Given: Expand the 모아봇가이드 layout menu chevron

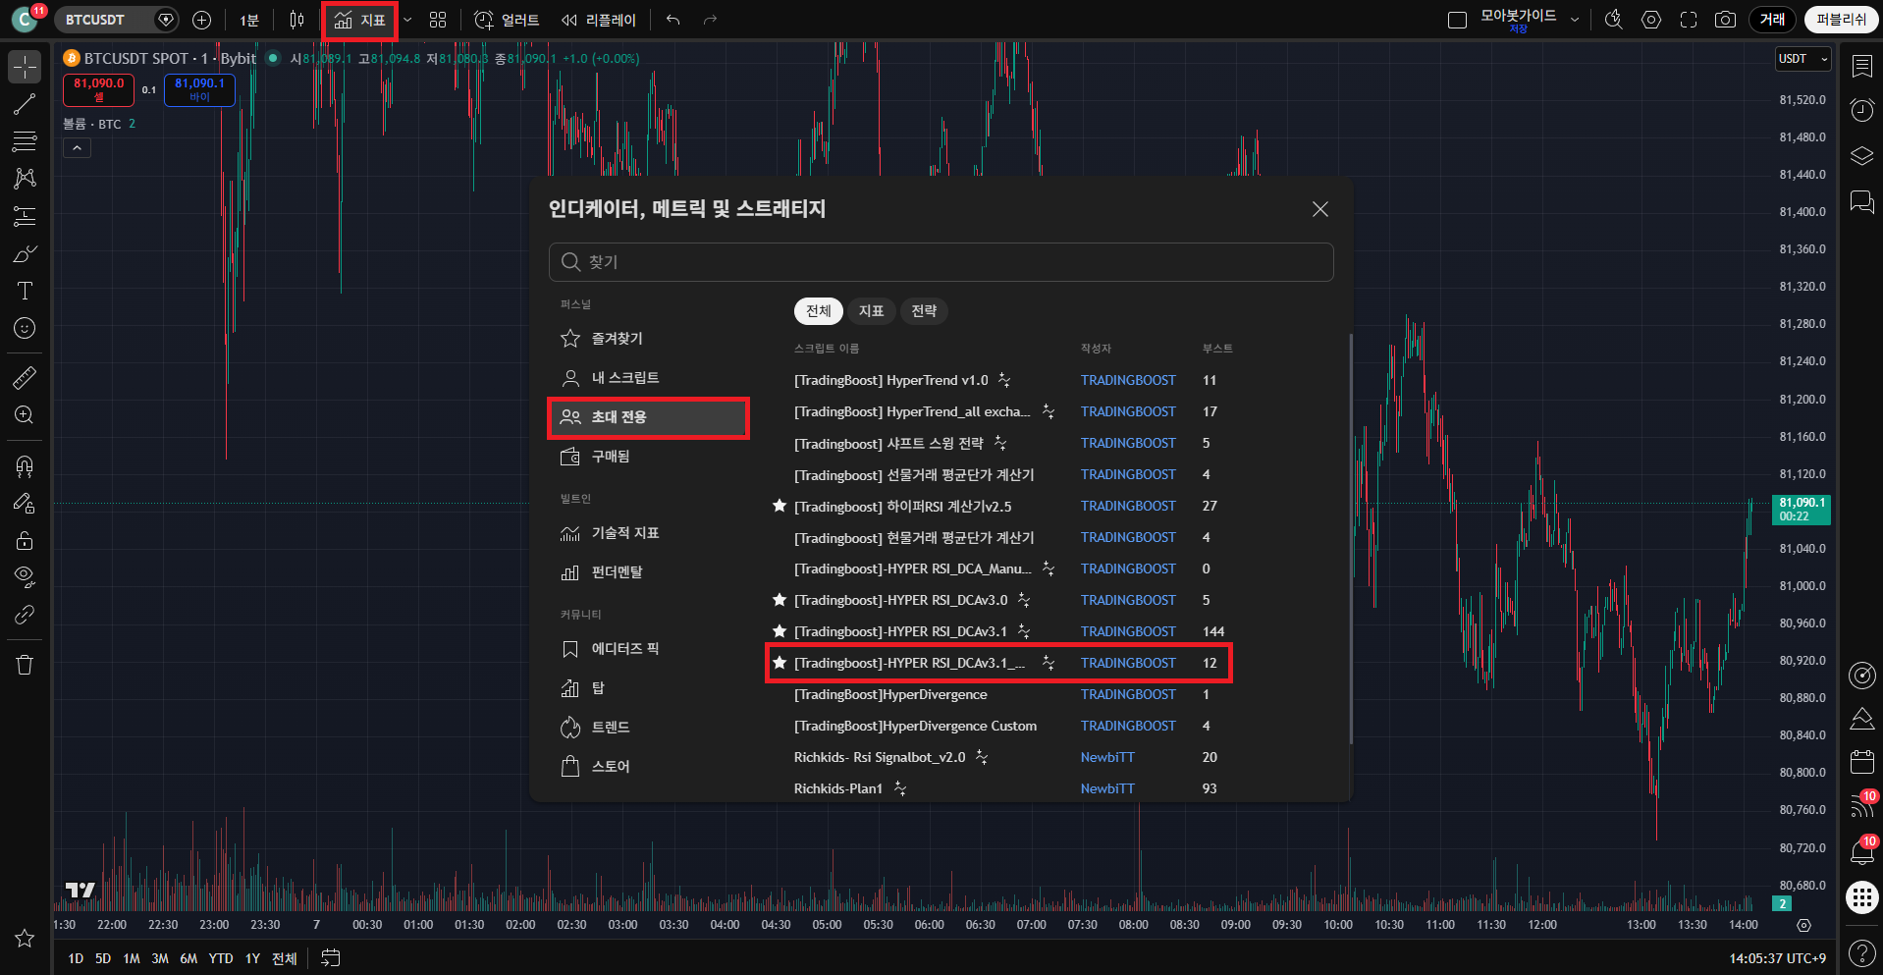Looking at the screenshot, I should 1575,20.
